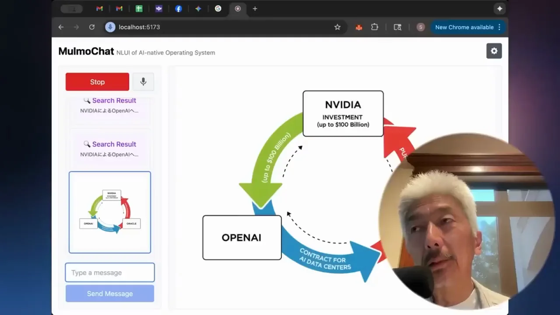Click the voice search icon in address bar
The height and width of the screenshot is (315, 560).
pyautogui.click(x=110, y=27)
